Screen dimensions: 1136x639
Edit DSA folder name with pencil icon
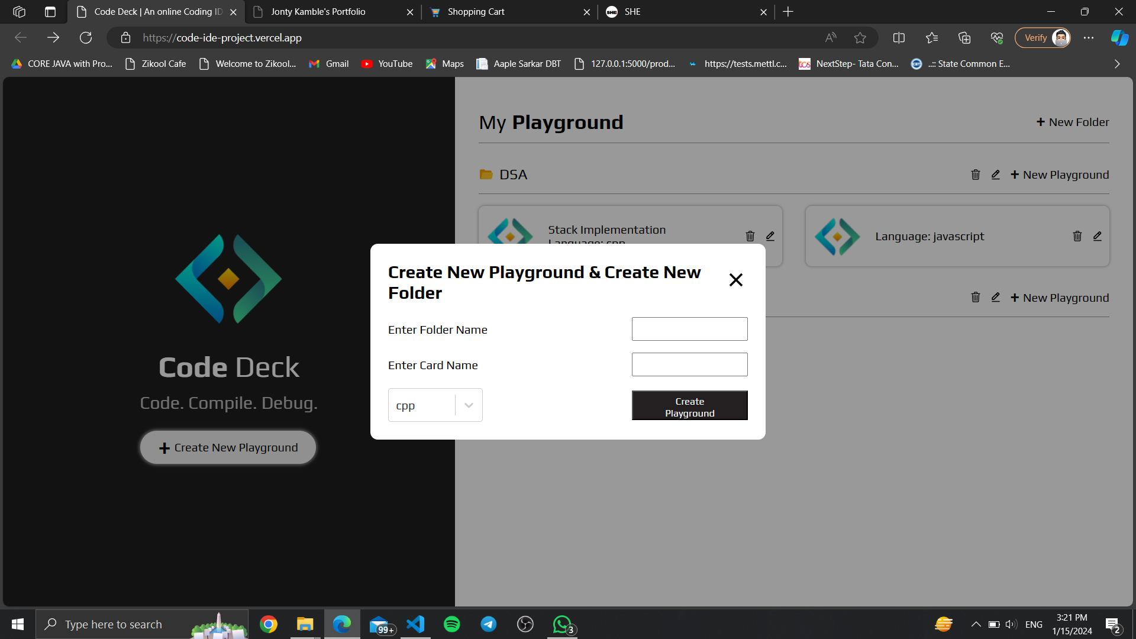coord(996,175)
